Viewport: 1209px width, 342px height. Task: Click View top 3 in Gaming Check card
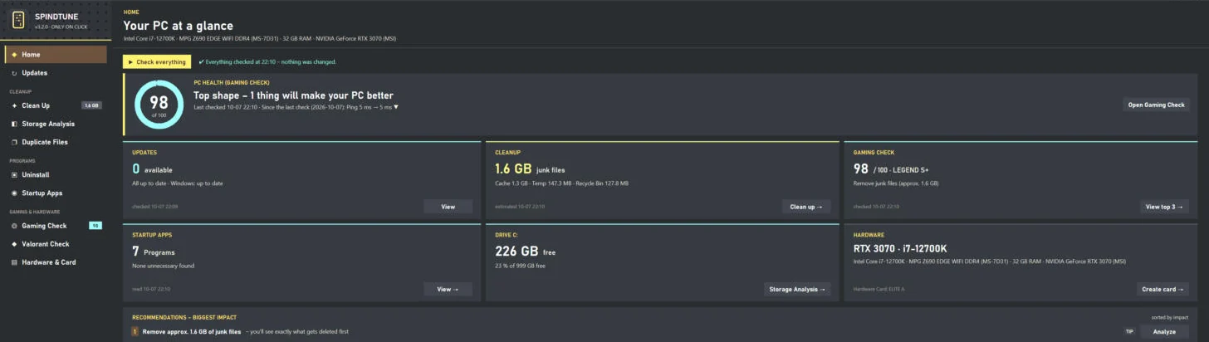click(1163, 207)
